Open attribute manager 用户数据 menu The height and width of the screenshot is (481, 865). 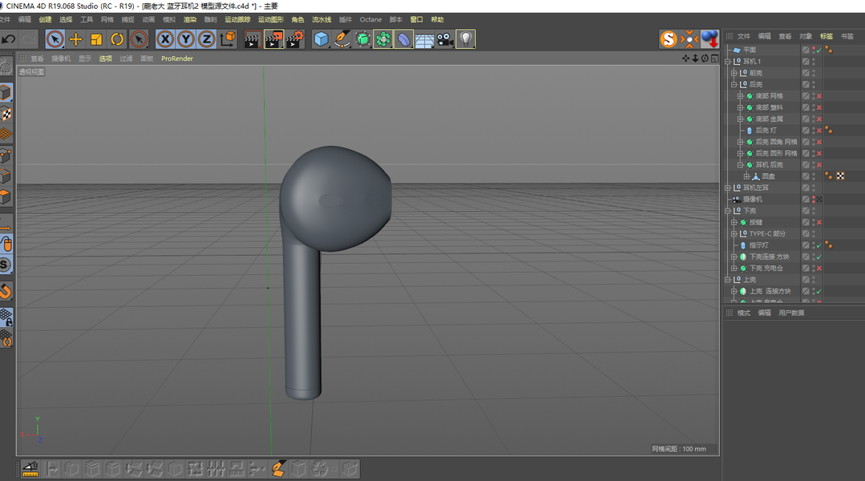point(791,313)
